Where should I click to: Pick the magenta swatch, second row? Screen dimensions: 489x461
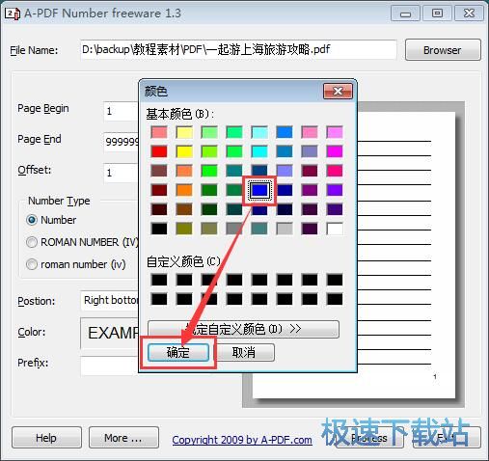(335, 151)
